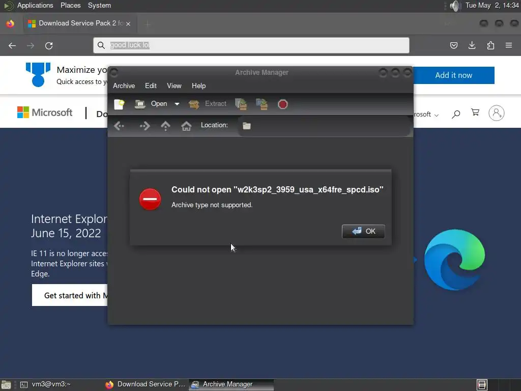
Task: Expand the Open recent dropdown arrow
Action: pyautogui.click(x=177, y=104)
